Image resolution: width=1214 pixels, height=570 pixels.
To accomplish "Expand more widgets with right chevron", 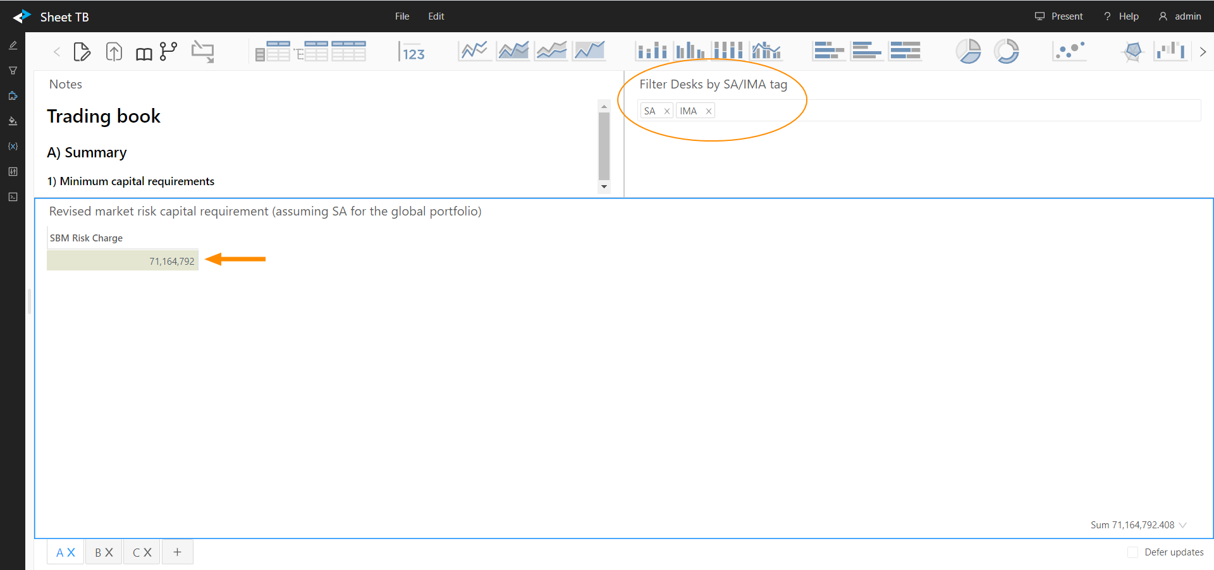I will [1203, 52].
